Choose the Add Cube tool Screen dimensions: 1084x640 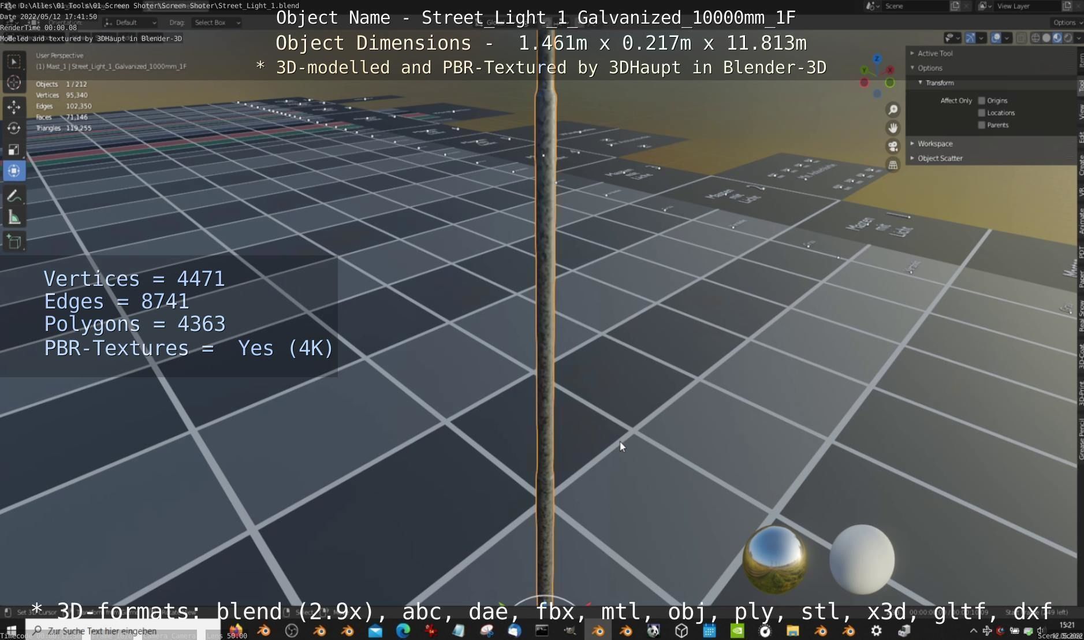(14, 241)
